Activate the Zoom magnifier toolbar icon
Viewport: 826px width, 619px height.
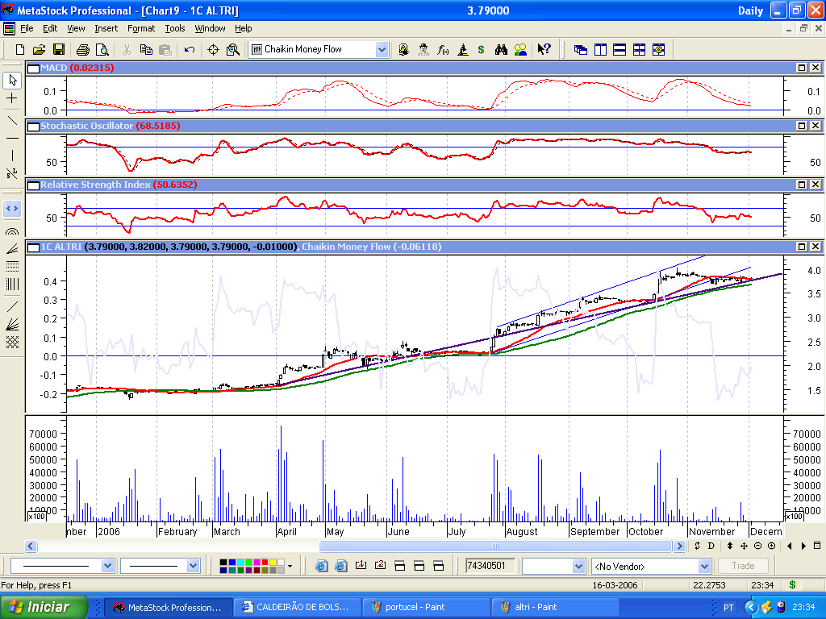tap(233, 49)
